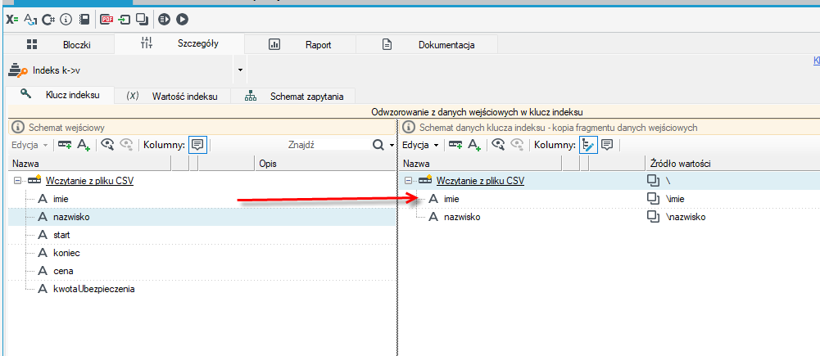Collapse right Wczytanie z pliku CSV node
The image size is (820, 356).
click(x=409, y=181)
